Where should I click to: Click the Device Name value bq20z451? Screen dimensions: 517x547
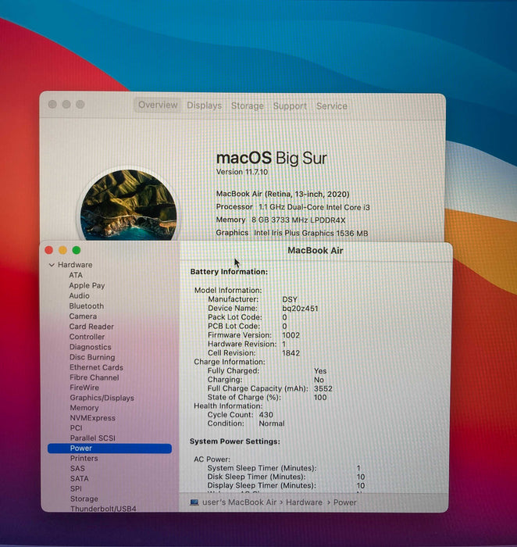pos(300,309)
